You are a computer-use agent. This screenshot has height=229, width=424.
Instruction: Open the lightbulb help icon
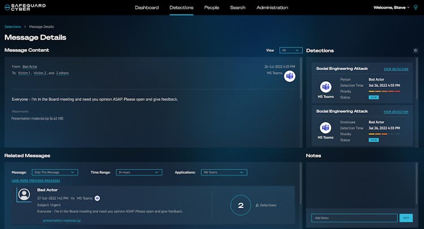[416, 7]
